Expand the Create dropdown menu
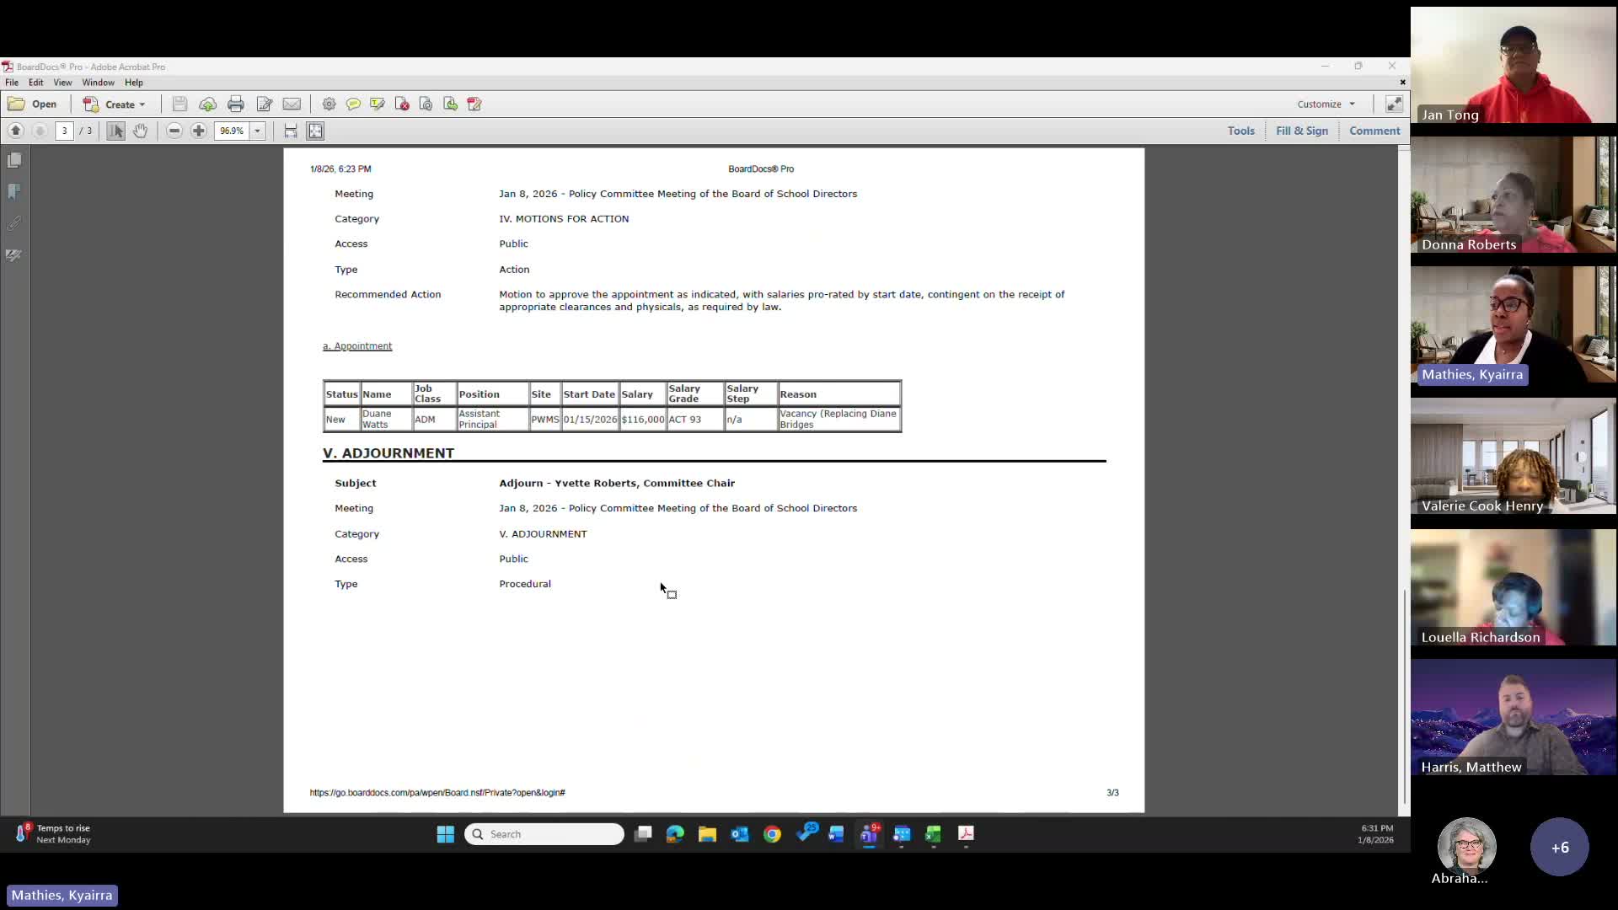This screenshot has width=1618, height=910. [x=142, y=104]
